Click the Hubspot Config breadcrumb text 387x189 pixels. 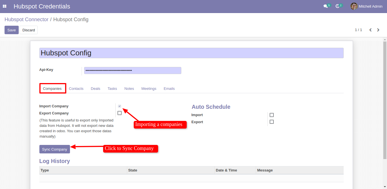[71, 19]
